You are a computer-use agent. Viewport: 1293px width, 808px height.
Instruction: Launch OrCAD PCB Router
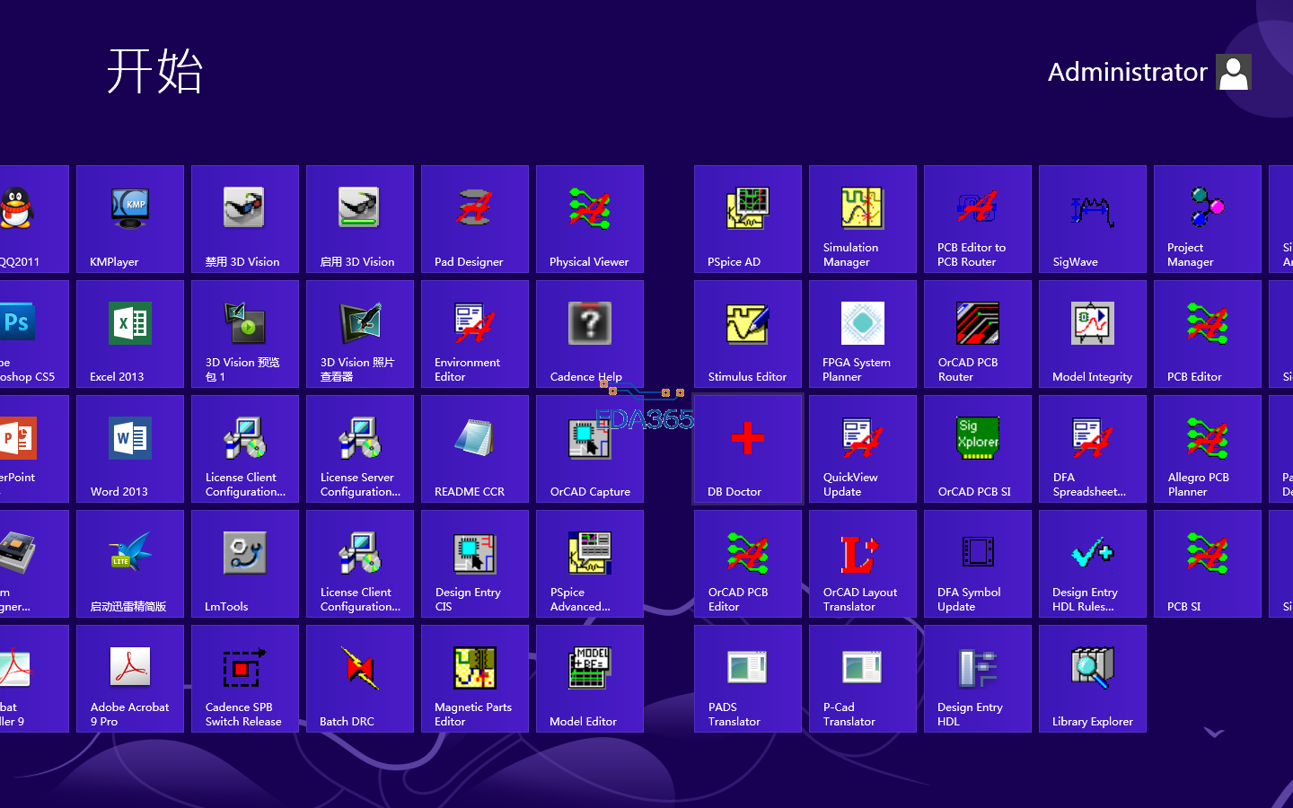tap(978, 334)
